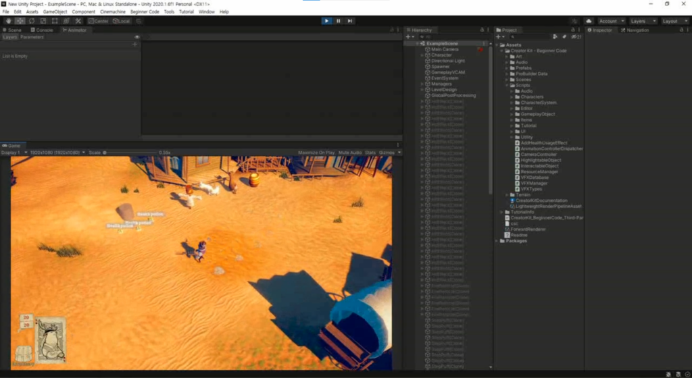
Task: Select the combined Transform tool
Action: (66, 21)
